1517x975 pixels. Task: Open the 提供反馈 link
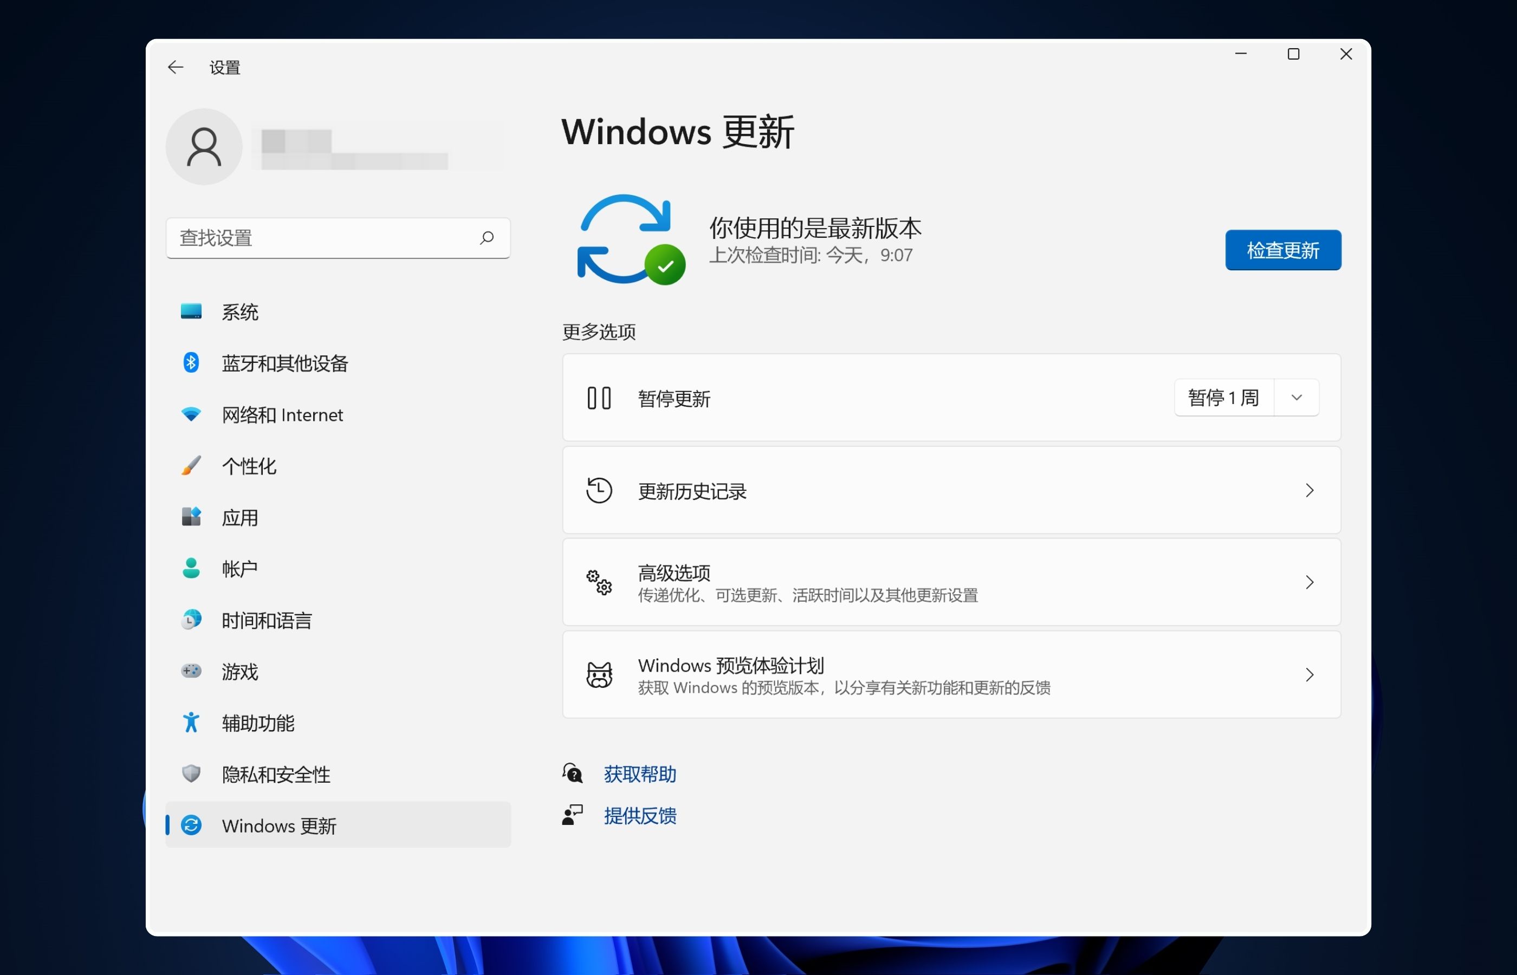640,815
